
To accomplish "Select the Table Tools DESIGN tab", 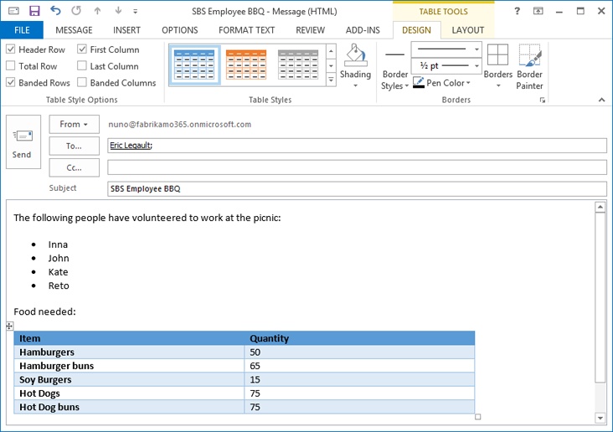I will pos(416,30).
